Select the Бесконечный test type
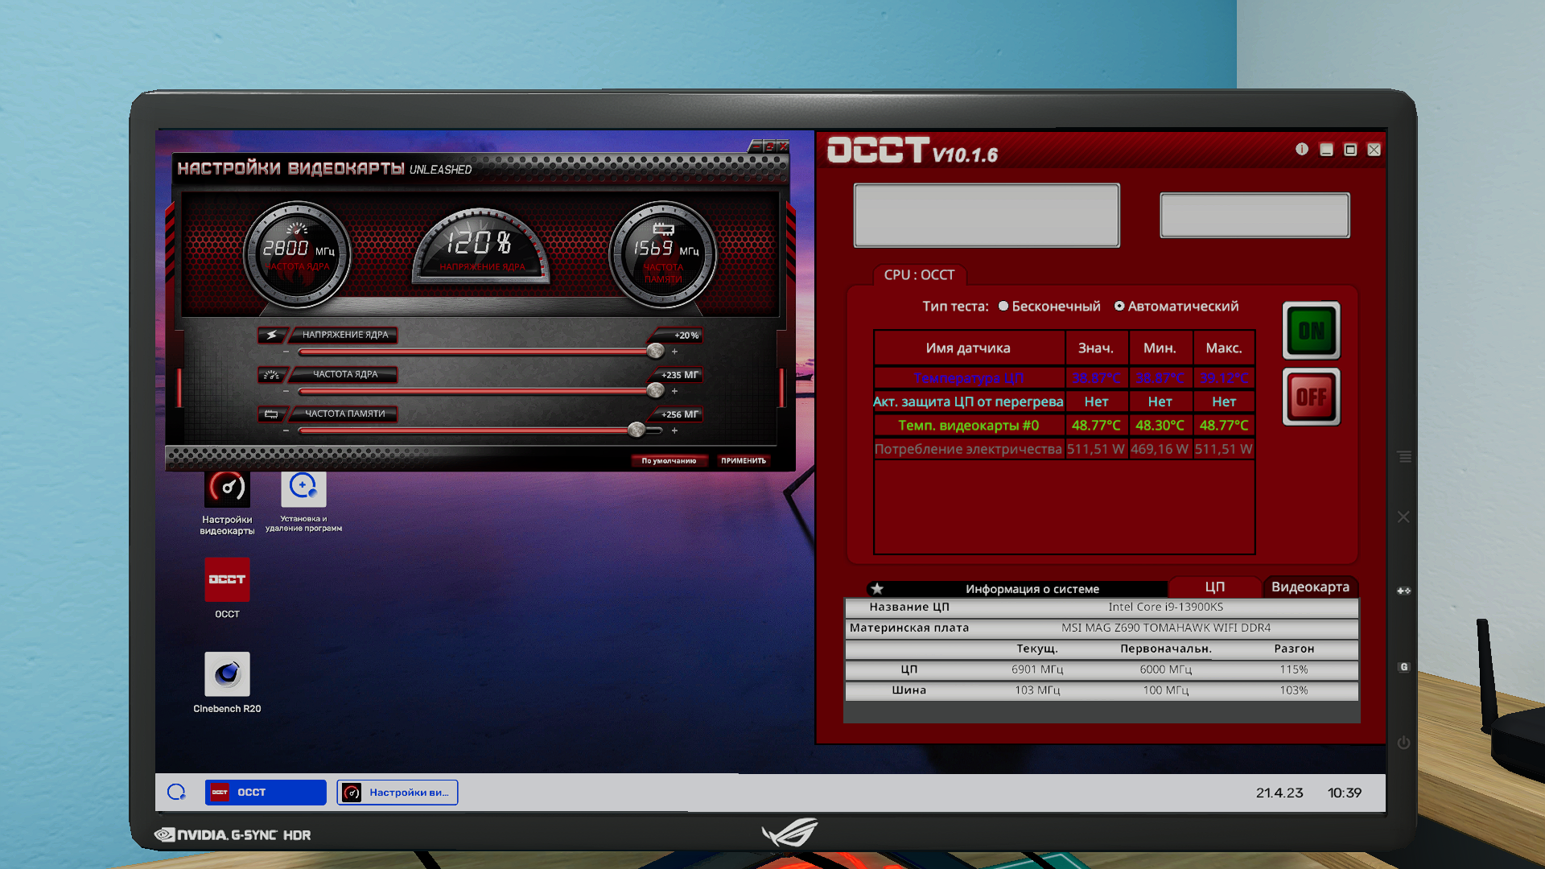The image size is (1545, 869). click(x=1049, y=307)
